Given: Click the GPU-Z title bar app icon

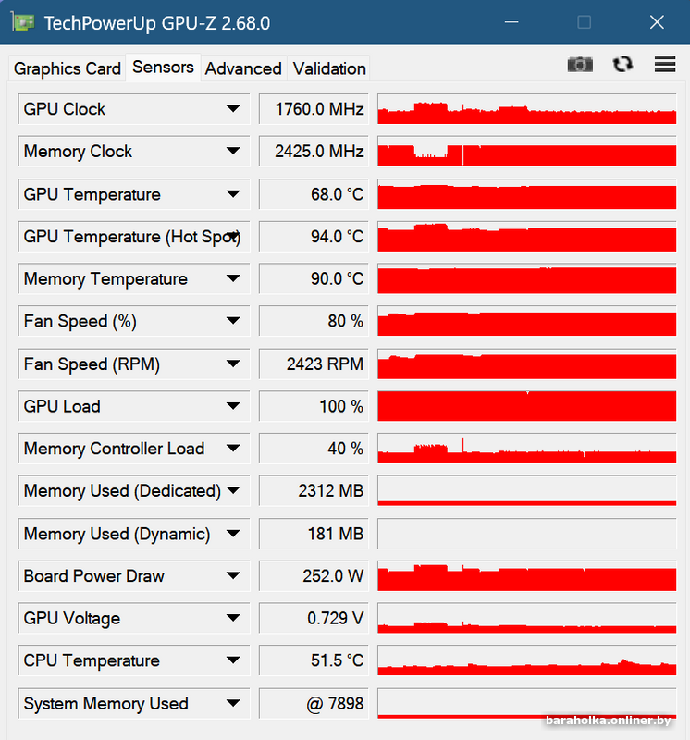Looking at the screenshot, I should (x=24, y=22).
